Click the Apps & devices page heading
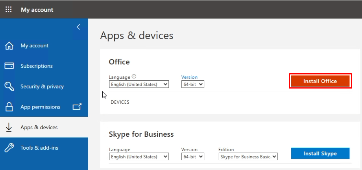 [137, 36]
